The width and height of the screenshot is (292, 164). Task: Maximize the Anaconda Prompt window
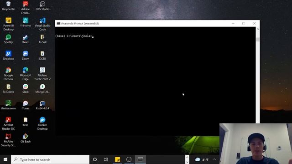point(244,23)
